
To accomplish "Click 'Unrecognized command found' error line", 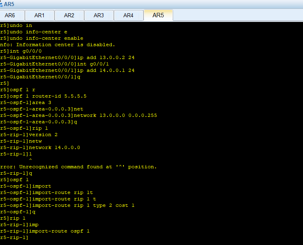I will pos(78,167).
